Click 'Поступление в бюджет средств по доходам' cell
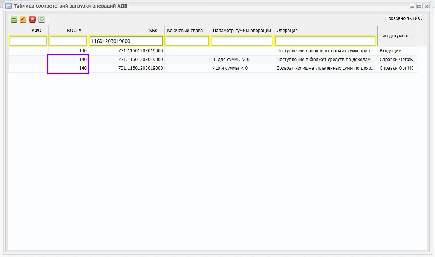The height and width of the screenshot is (257, 435). pos(325,60)
